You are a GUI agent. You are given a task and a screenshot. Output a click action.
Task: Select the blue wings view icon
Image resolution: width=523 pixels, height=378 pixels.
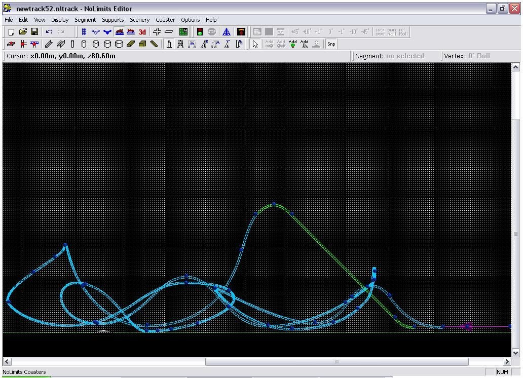107,32
